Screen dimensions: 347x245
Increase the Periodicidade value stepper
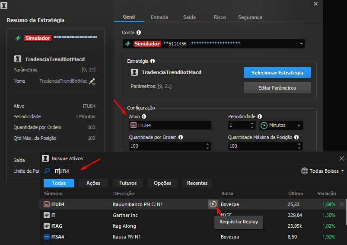click(x=252, y=123)
